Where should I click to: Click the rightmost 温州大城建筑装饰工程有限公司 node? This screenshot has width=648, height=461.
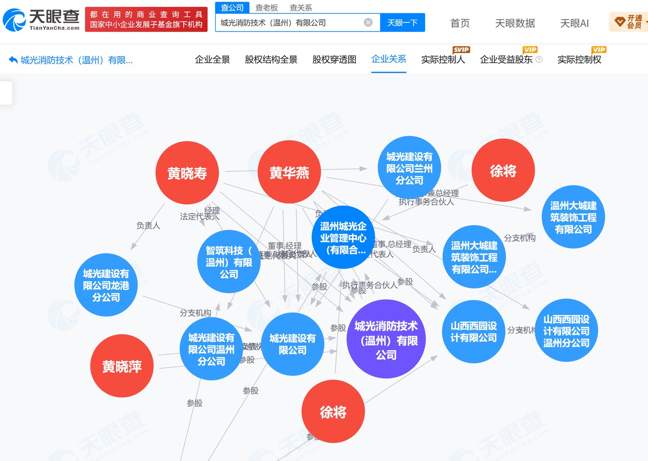click(x=573, y=217)
